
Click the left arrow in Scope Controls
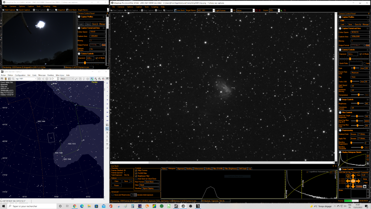(348, 181)
